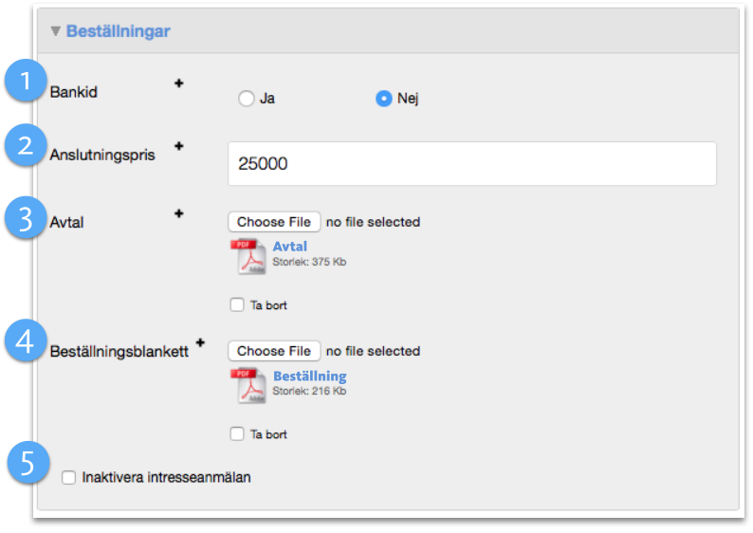
Task: Click the plus icon beside Avtal
Action: pos(179,213)
